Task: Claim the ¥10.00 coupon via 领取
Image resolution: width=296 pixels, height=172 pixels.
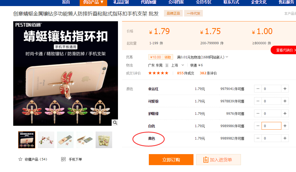Action: point(168,57)
